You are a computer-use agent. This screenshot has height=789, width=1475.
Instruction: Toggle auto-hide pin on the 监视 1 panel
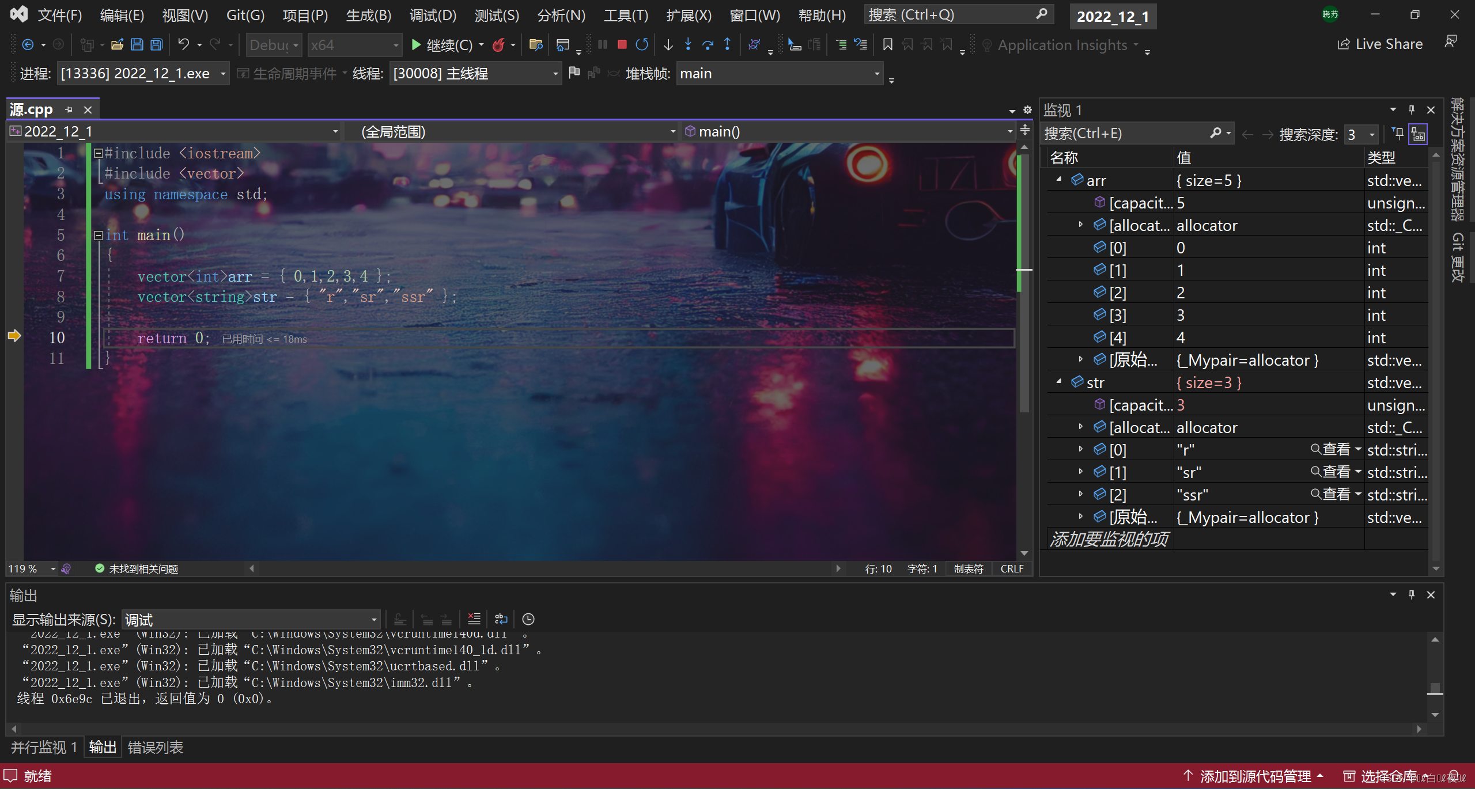[x=1412, y=109]
